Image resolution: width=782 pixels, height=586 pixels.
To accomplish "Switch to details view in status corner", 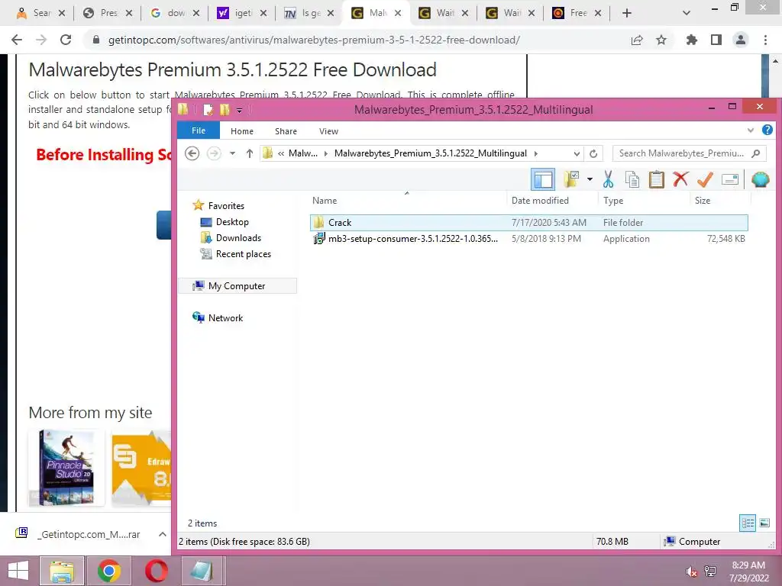I will point(747,523).
